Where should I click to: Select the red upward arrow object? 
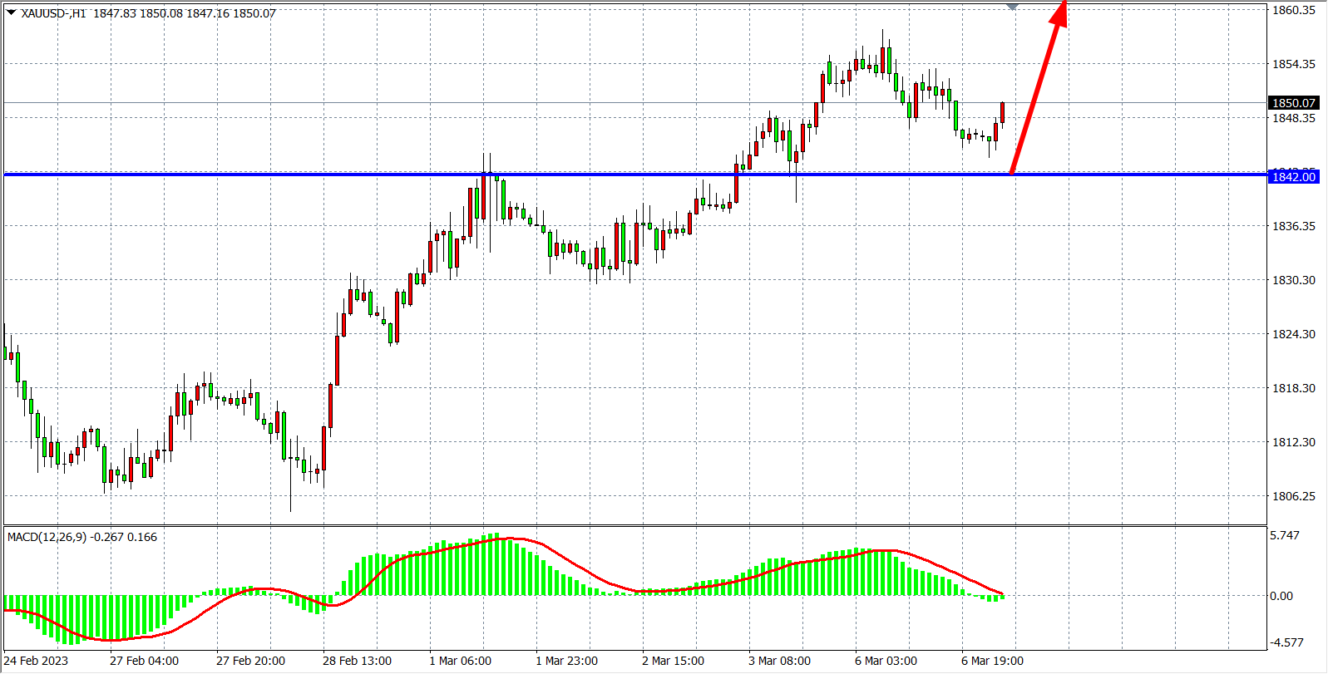click(1037, 91)
